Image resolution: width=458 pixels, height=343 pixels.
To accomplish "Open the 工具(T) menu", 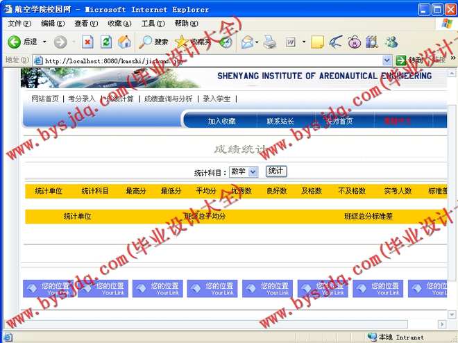I will 152,24.
